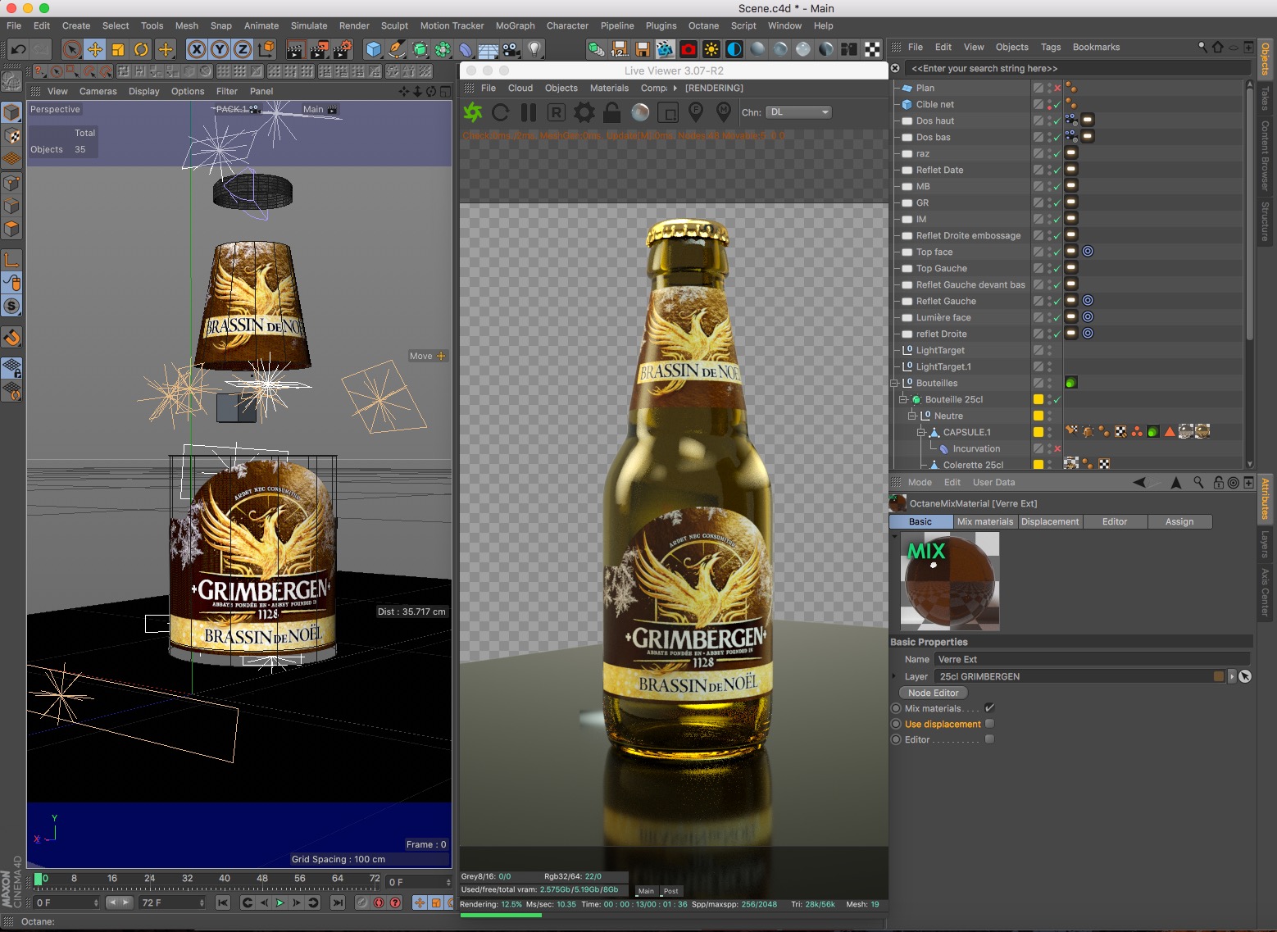Click the checkerboard icon in the top toolbar
This screenshot has height=932, width=1277.
[873, 49]
